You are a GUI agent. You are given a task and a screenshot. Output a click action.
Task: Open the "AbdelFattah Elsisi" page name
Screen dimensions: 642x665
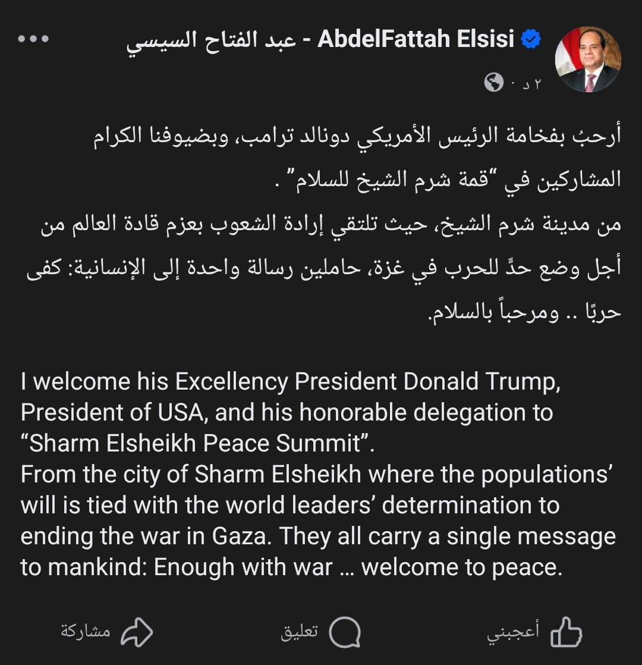(416, 40)
